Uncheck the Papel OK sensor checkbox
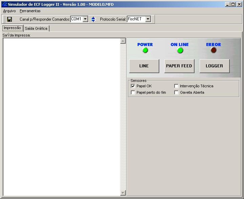The width and height of the screenshot is (244, 199). [x=133, y=86]
